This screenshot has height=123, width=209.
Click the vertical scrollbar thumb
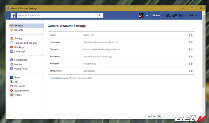pyautogui.click(x=203, y=51)
